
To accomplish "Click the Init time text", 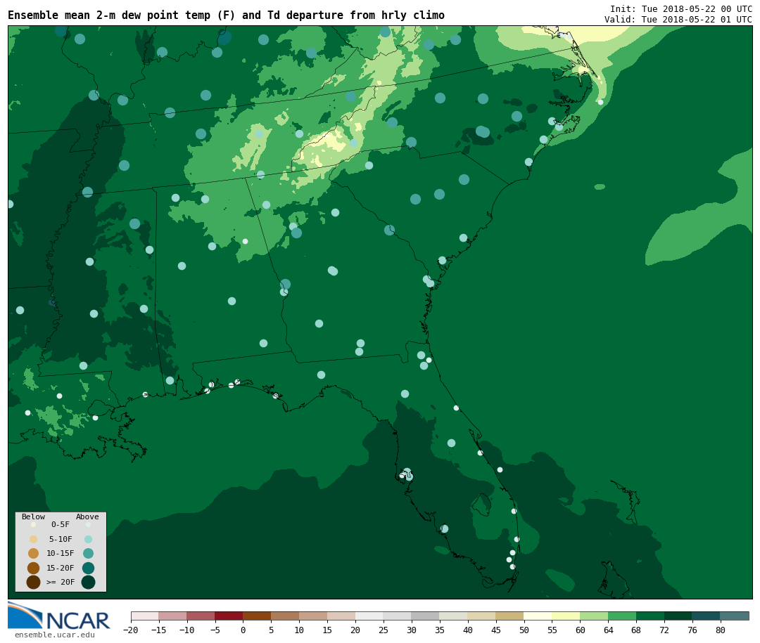I will click(680, 8).
